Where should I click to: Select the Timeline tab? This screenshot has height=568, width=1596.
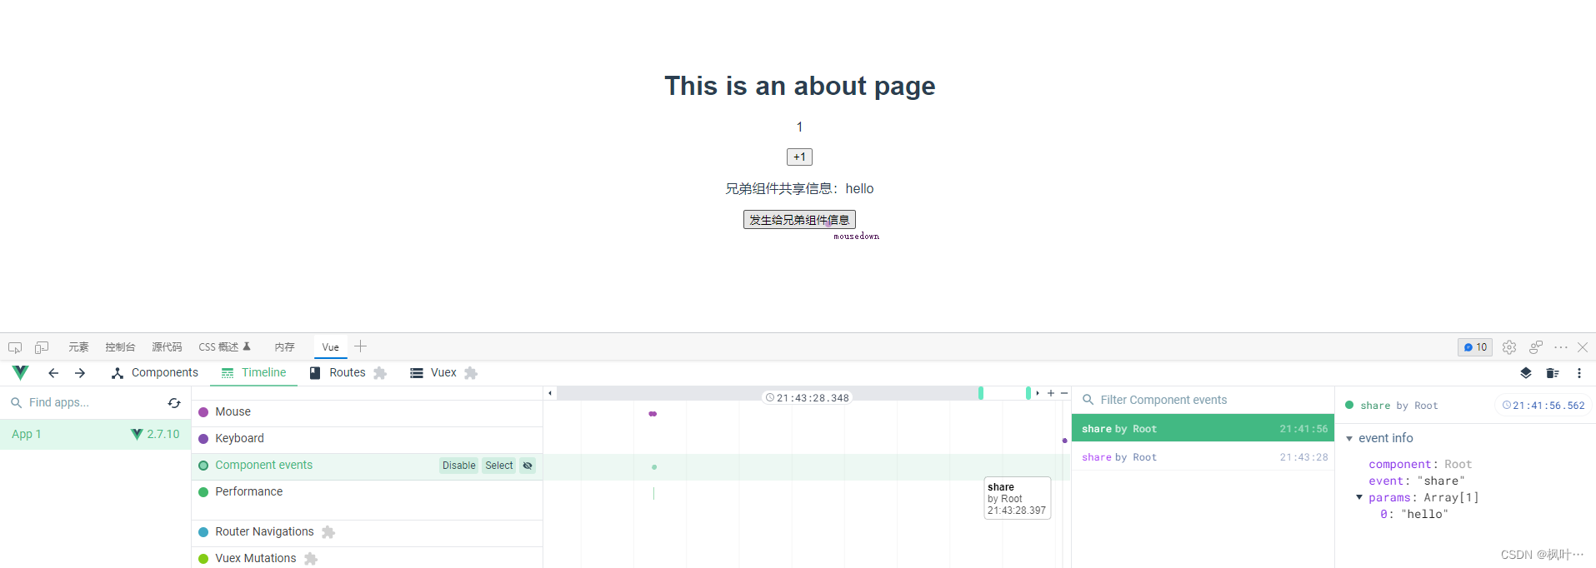tap(253, 373)
